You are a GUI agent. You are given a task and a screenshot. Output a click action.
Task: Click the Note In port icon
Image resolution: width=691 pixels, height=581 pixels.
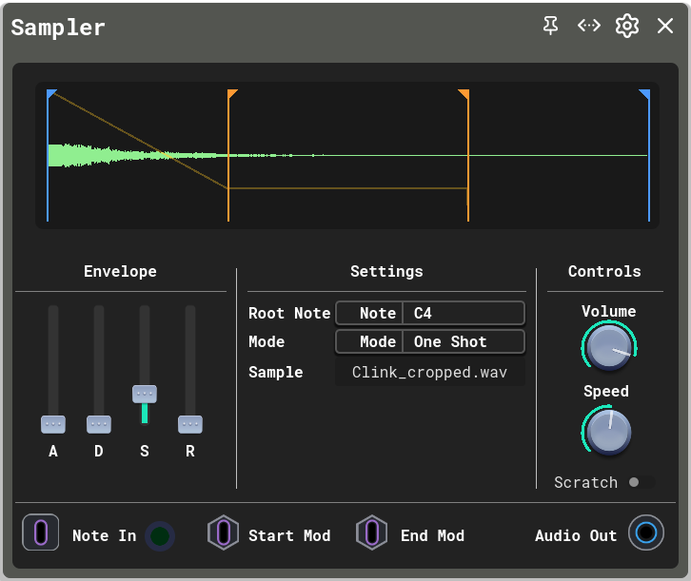click(41, 533)
